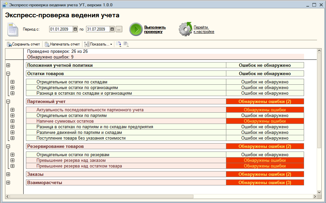Click Напечатать отчет button text

pyautogui.click(x=65, y=44)
